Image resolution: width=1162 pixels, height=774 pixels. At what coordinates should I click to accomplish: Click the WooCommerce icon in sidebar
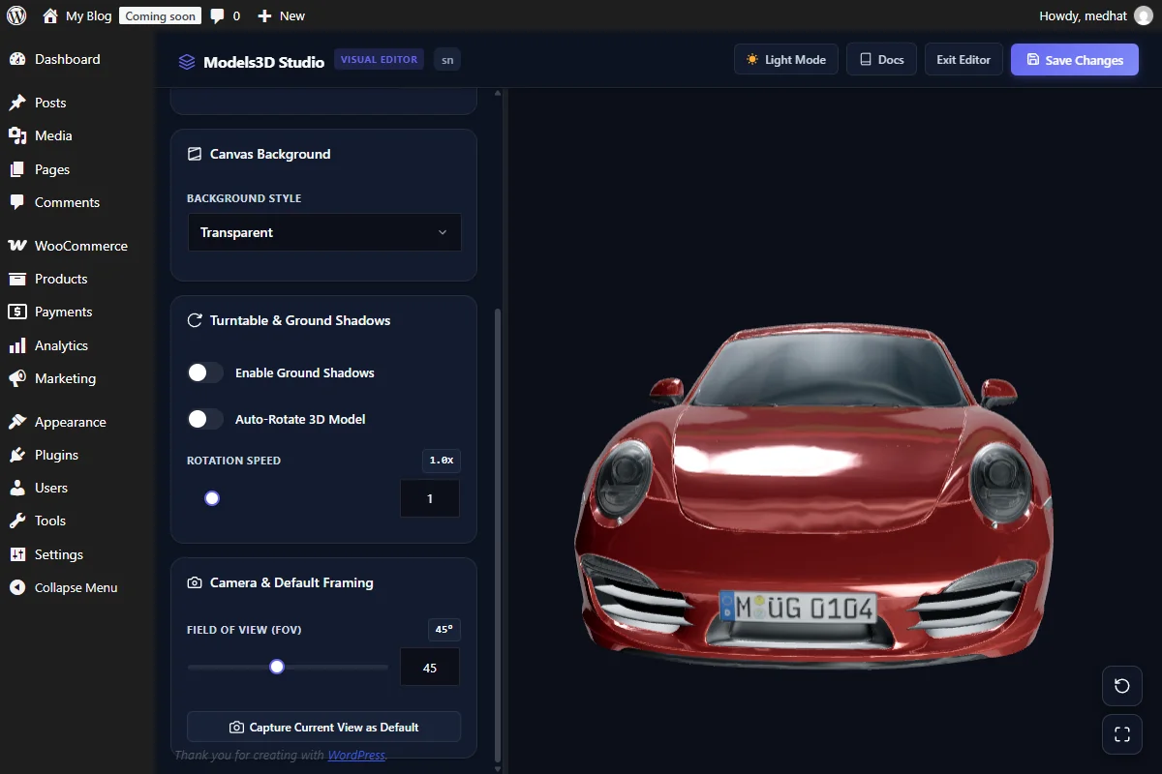(x=17, y=246)
